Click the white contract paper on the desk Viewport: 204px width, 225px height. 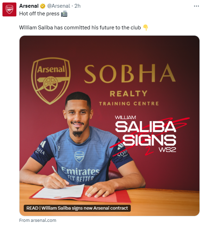(x=59, y=191)
